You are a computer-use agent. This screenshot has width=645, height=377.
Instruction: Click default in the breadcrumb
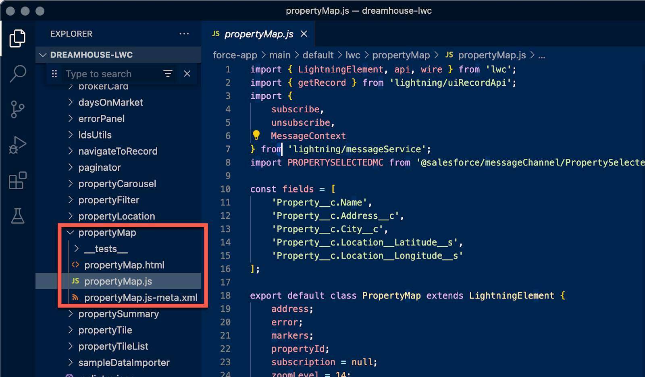318,55
